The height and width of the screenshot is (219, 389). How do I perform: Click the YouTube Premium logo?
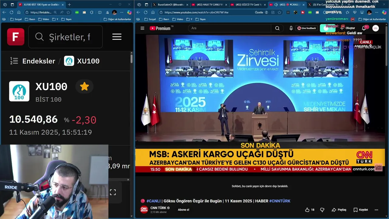pyautogui.click(x=161, y=28)
